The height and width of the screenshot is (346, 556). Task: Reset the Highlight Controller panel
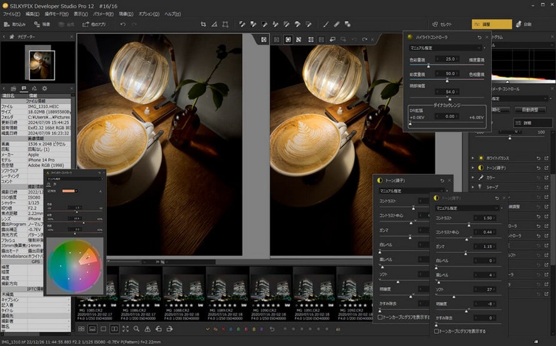479,37
